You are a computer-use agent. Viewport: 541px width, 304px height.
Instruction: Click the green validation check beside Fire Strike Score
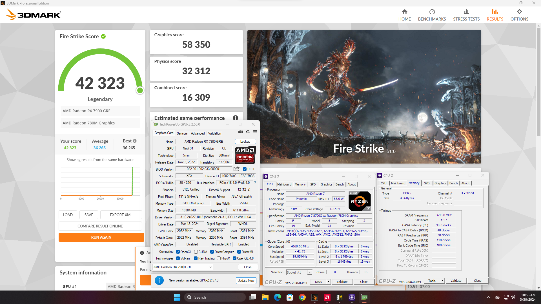click(x=103, y=36)
